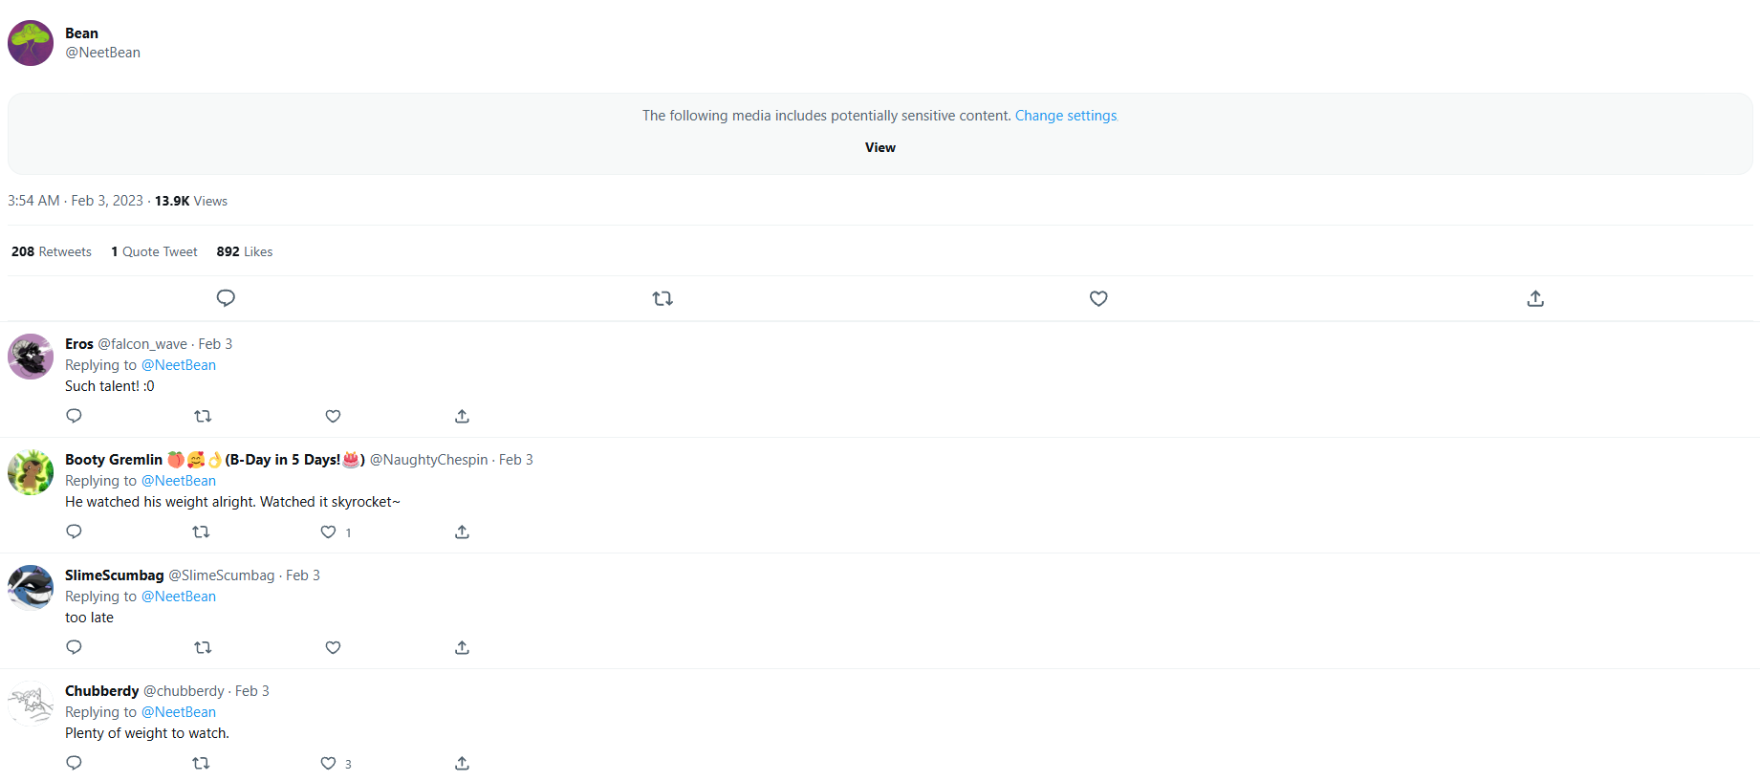The width and height of the screenshot is (1760, 781).
Task: Click the main tweet reply icon
Action: (x=226, y=298)
